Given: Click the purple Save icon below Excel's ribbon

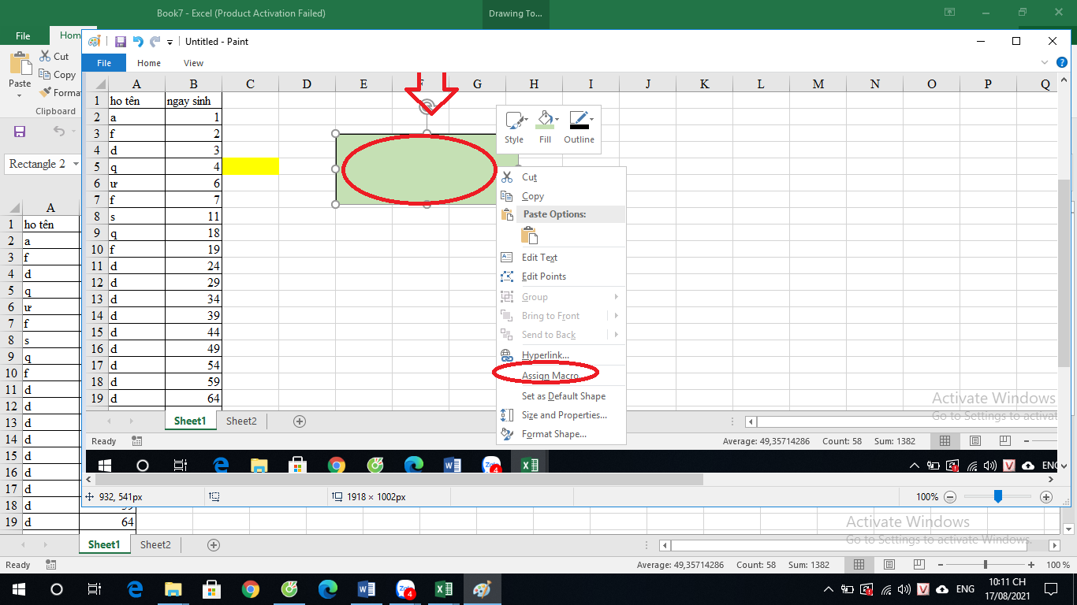Looking at the screenshot, I should pos(20,132).
